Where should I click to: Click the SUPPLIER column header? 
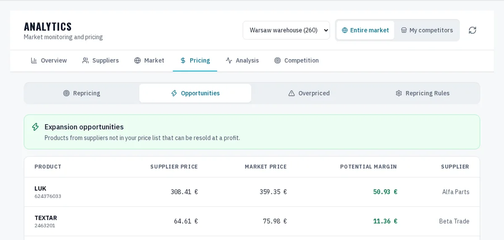(x=455, y=167)
